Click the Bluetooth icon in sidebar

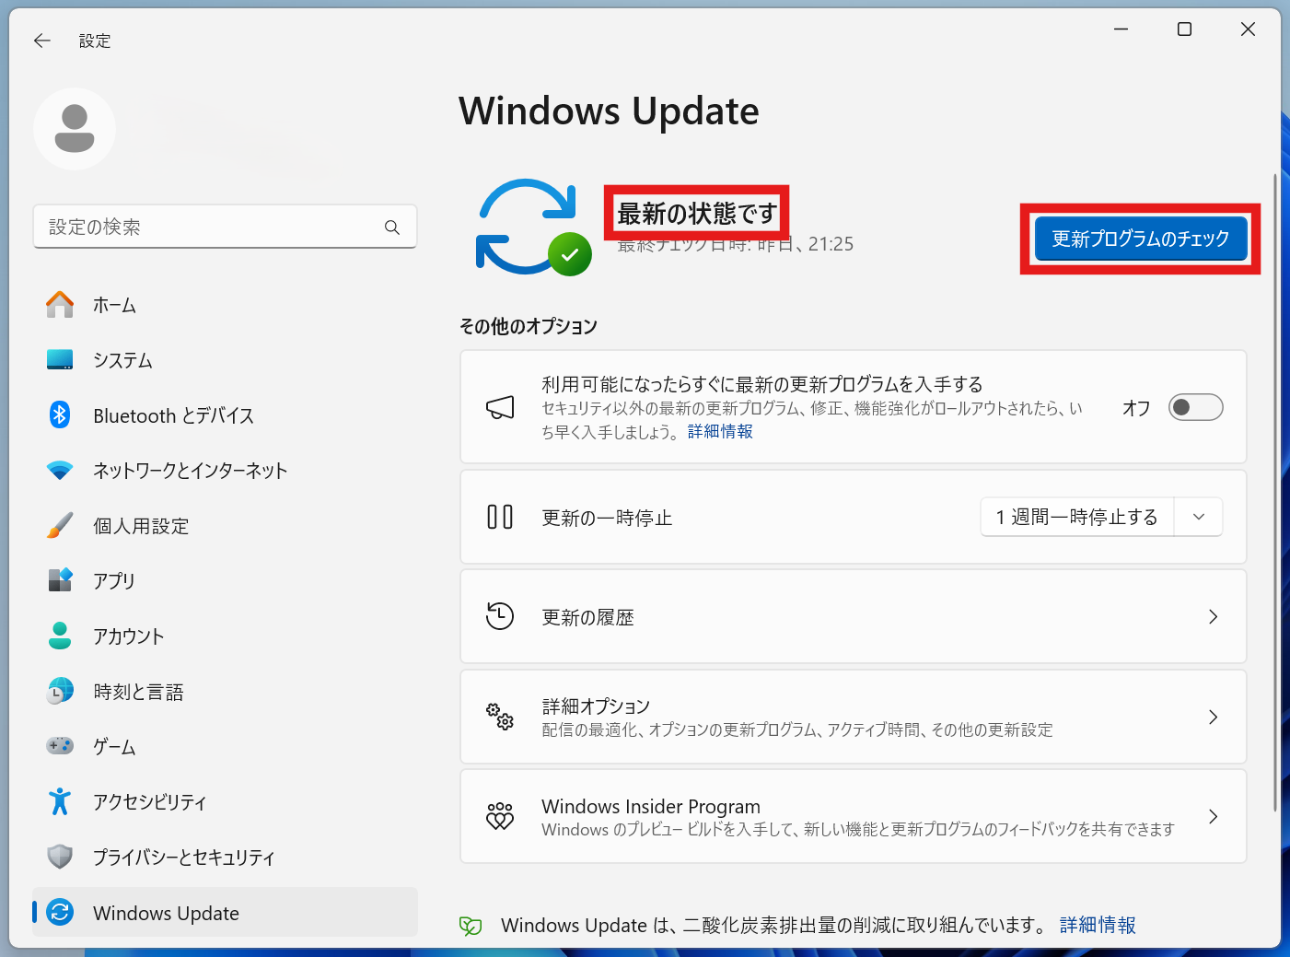pyautogui.click(x=60, y=415)
